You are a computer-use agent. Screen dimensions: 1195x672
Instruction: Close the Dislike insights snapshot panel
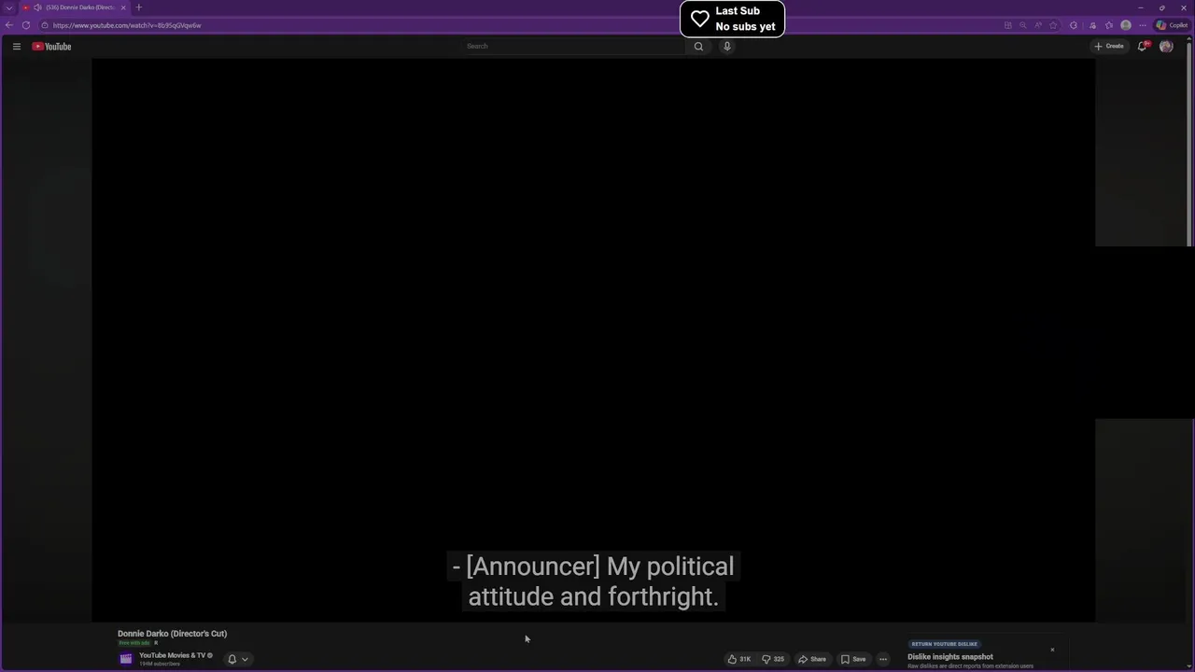[x=1052, y=650]
